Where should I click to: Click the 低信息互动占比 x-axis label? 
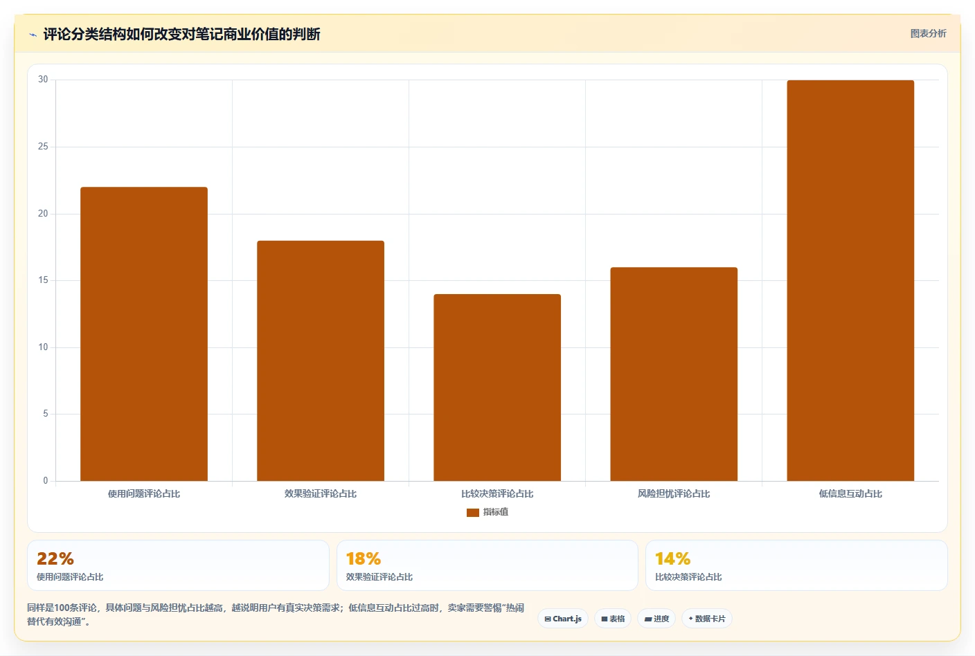[x=850, y=494]
